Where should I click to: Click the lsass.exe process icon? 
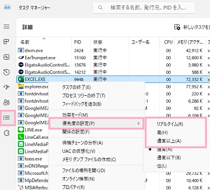(21, 159)
